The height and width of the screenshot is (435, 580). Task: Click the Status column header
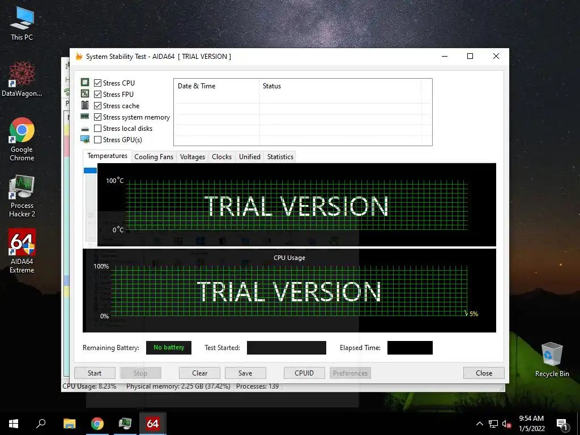pyautogui.click(x=340, y=86)
